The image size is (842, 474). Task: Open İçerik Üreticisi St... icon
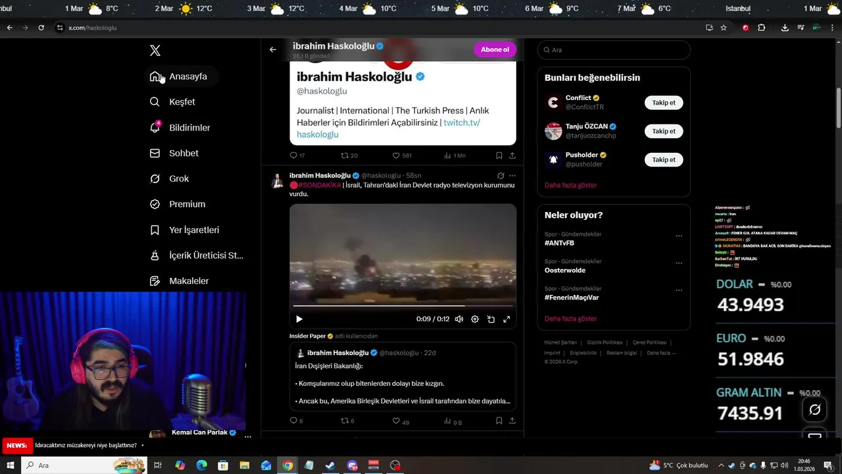(x=155, y=255)
